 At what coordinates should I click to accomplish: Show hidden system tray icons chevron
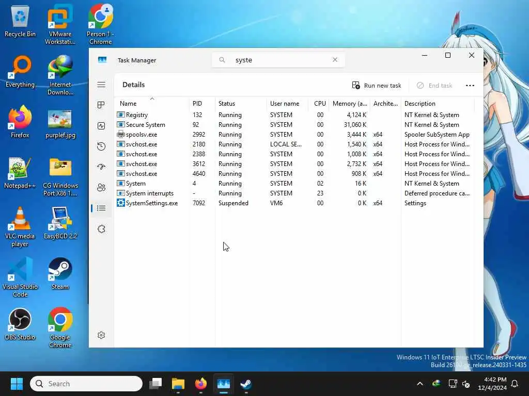[x=419, y=384]
